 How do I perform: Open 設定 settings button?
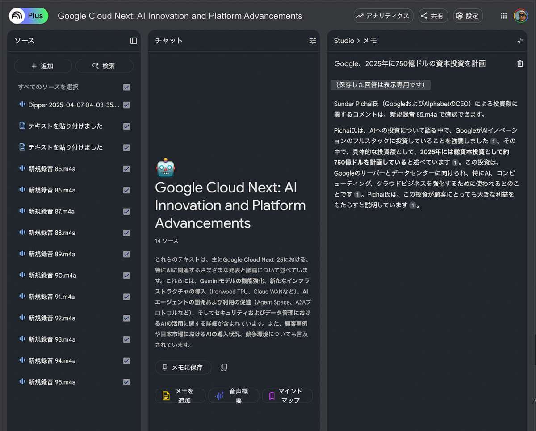pyautogui.click(x=468, y=16)
